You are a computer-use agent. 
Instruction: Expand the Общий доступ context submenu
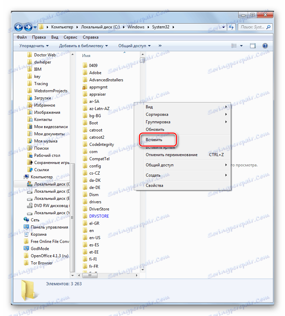tap(187, 165)
